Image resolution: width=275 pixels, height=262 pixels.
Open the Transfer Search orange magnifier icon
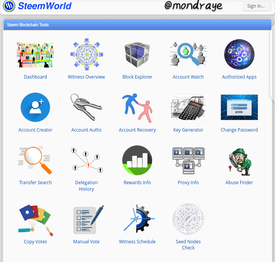tap(35, 160)
